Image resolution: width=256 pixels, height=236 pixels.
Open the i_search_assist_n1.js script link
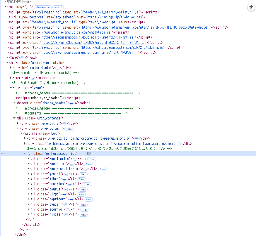click(x=110, y=12)
